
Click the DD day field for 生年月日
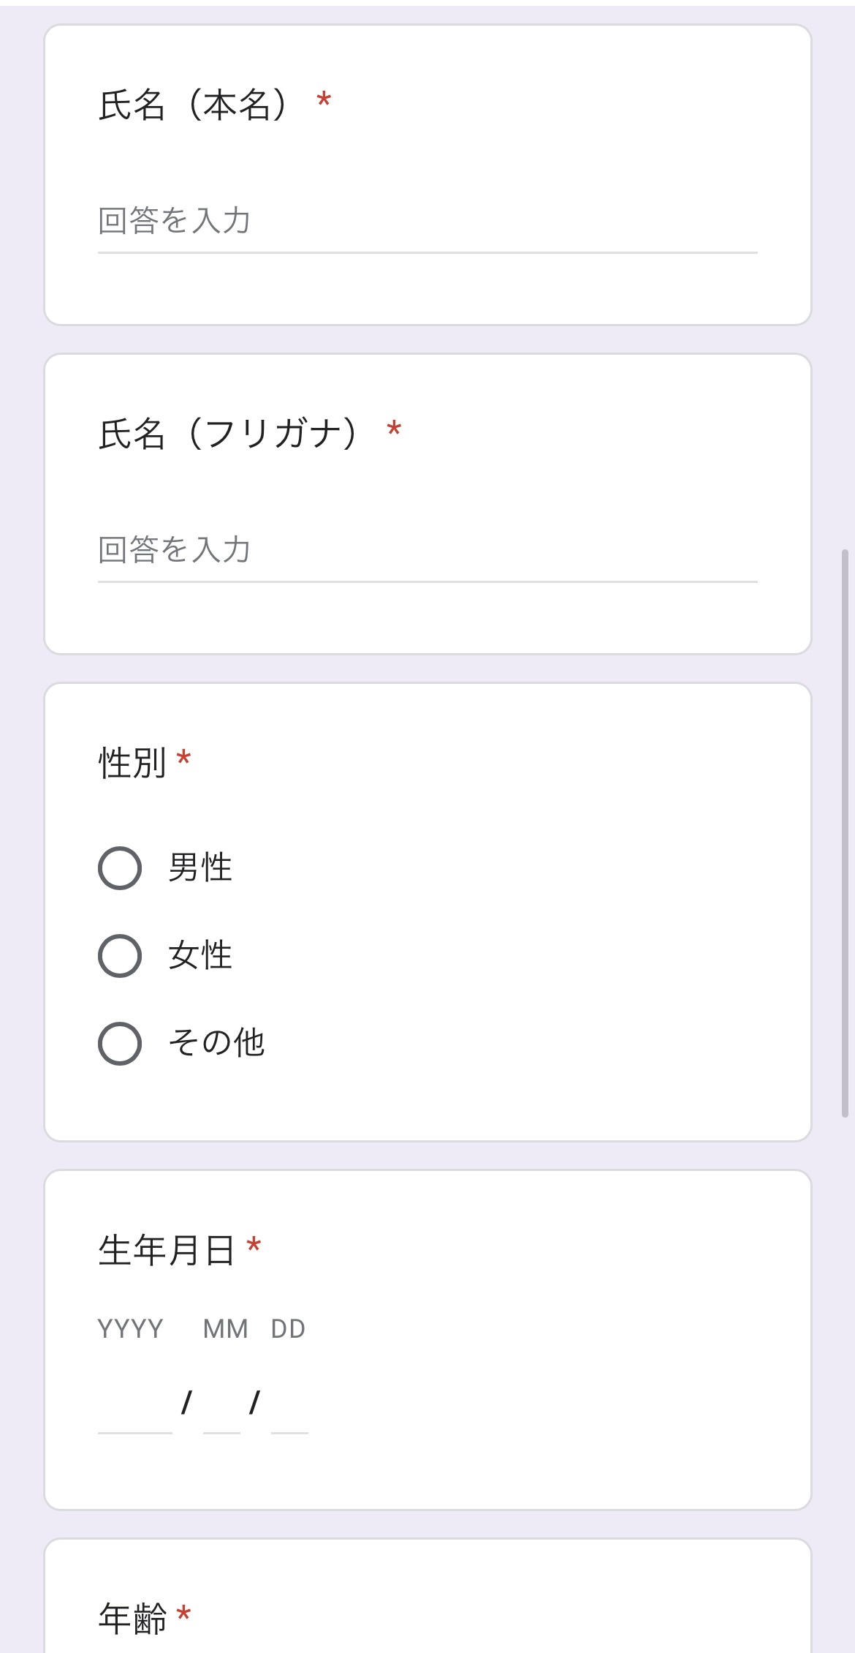(289, 1404)
